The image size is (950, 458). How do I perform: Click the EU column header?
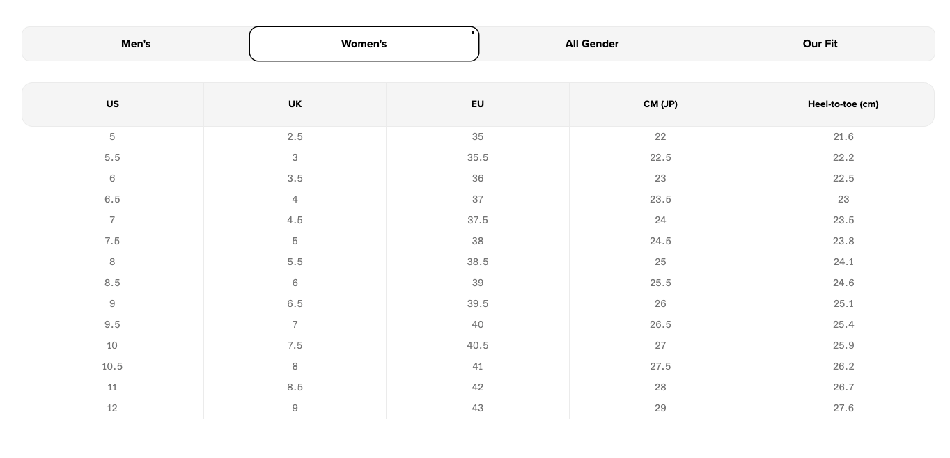[478, 104]
